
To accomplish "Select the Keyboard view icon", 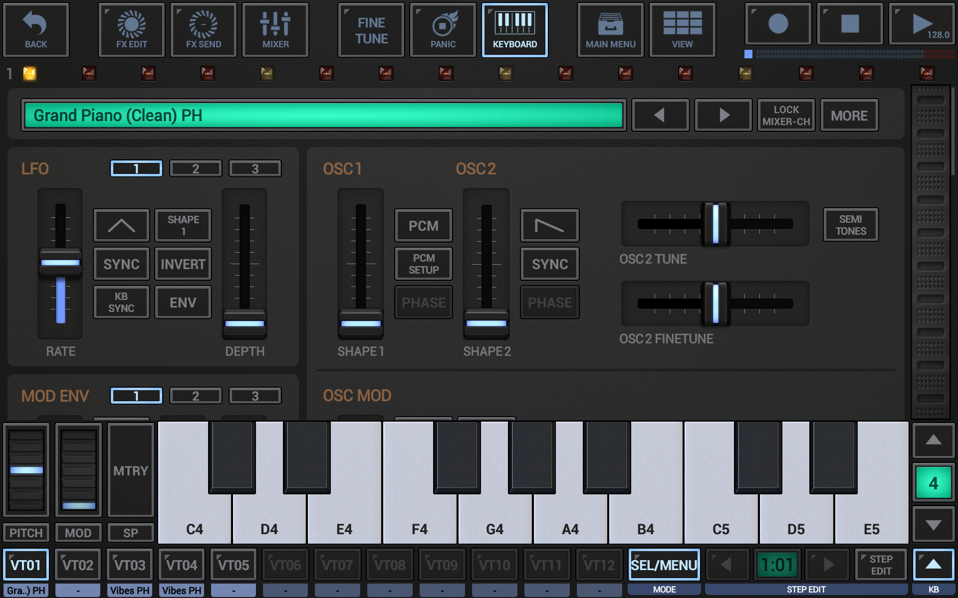I will 514,30.
